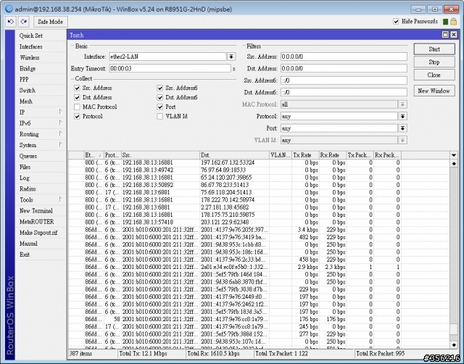Open the Interface dropdown list
The image size is (464, 364).
[x=231, y=57]
